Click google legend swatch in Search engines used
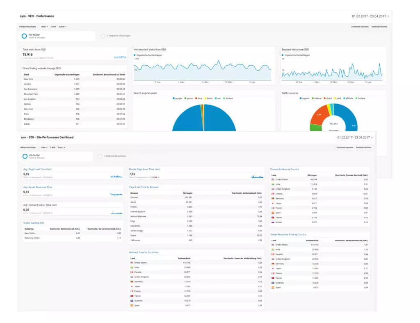420x323 pixels. tap(174, 99)
